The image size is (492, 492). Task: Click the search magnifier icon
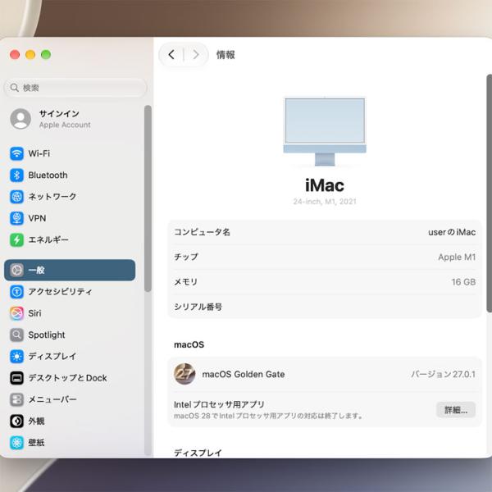pyautogui.click(x=15, y=88)
